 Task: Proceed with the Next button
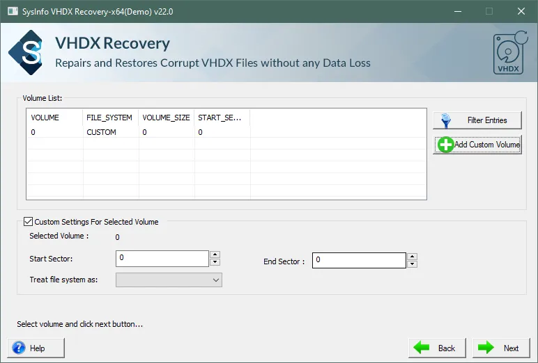pos(501,348)
